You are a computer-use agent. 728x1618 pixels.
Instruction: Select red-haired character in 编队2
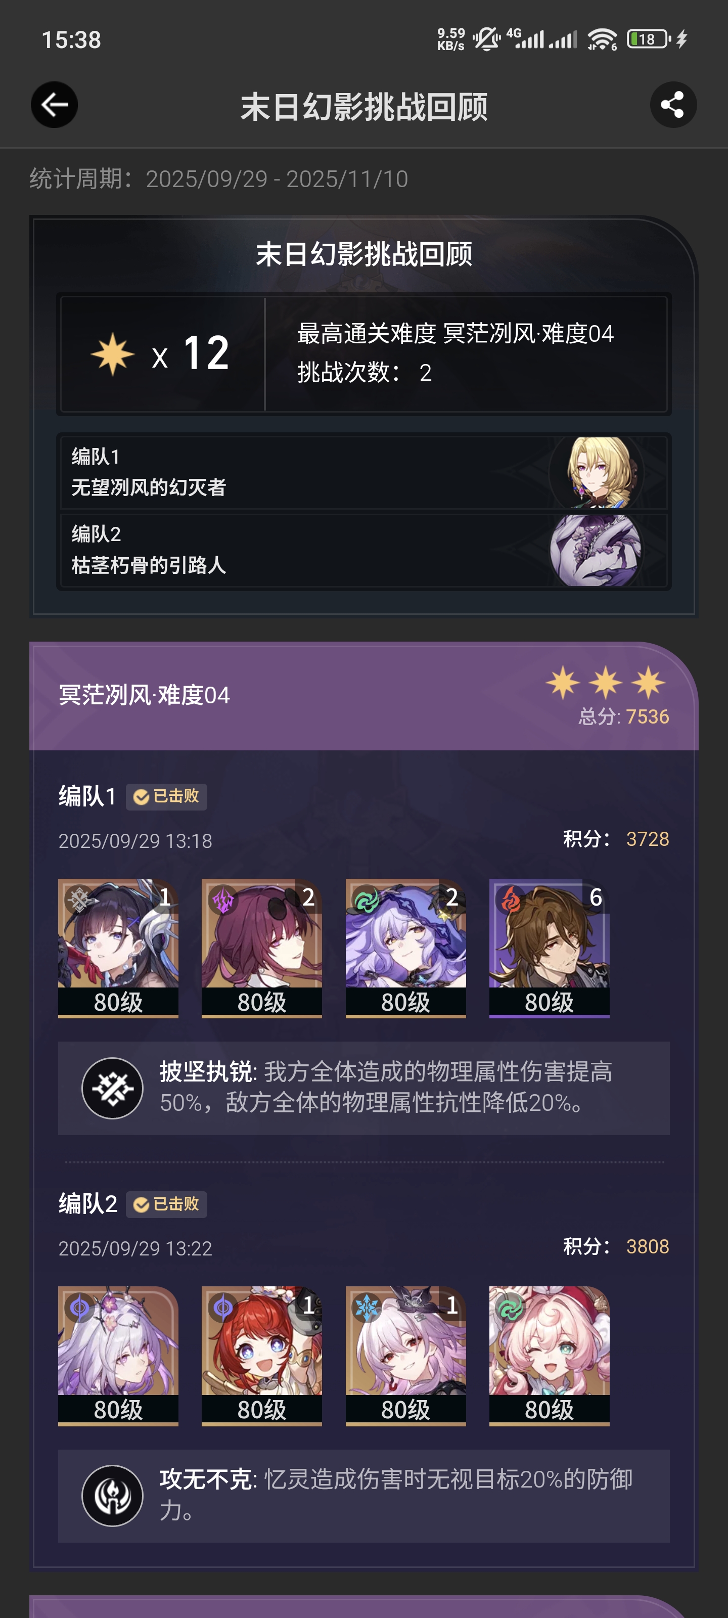(x=262, y=1356)
